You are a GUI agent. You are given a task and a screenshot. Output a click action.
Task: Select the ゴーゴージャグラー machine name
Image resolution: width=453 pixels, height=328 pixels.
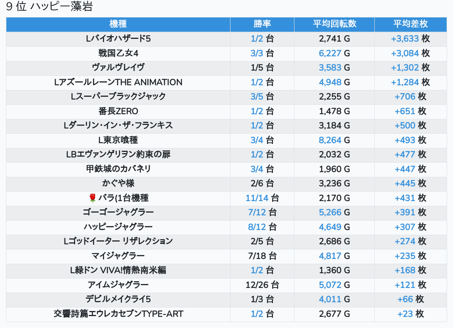pos(118,212)
